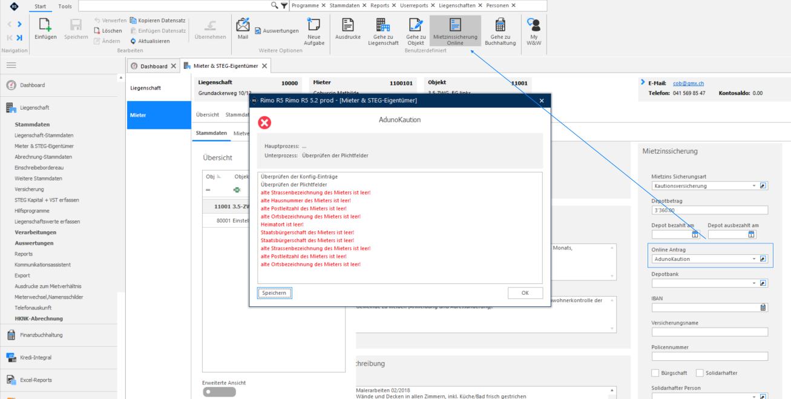
Task: Navigate to next record arrow
Action: tap(19, 24)
